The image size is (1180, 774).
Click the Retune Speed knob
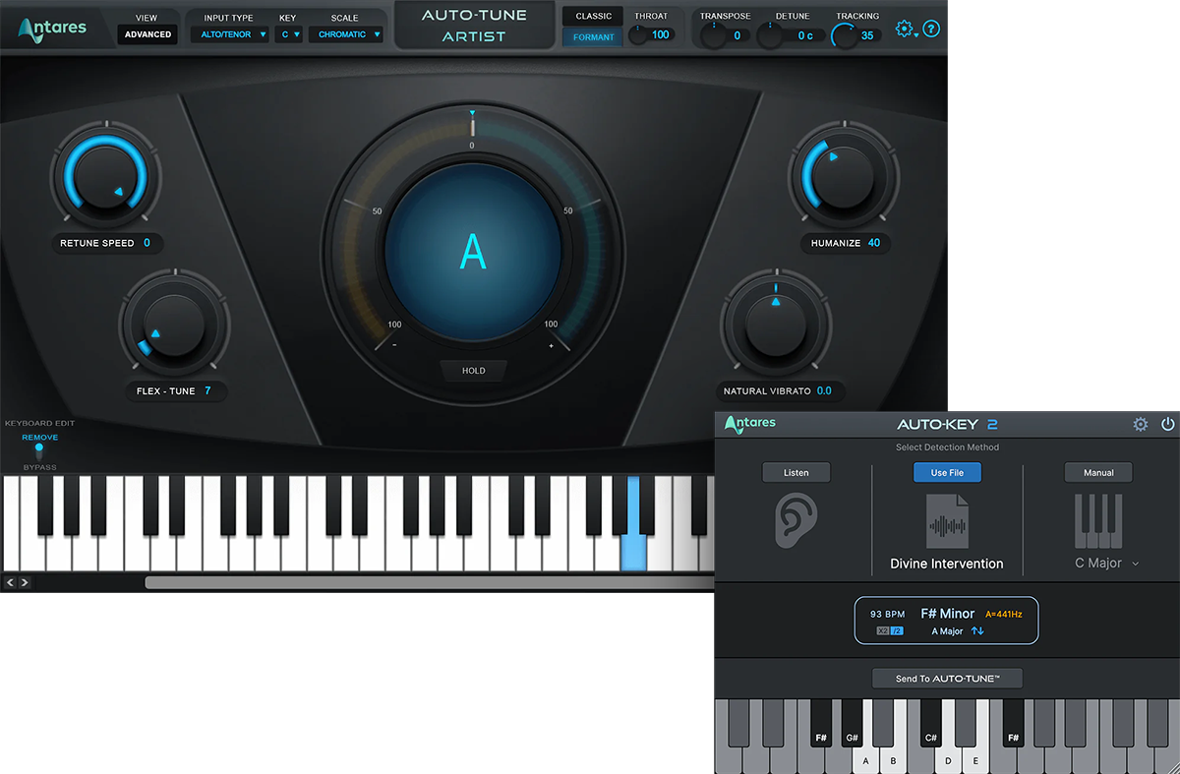(x=105, y=178)
